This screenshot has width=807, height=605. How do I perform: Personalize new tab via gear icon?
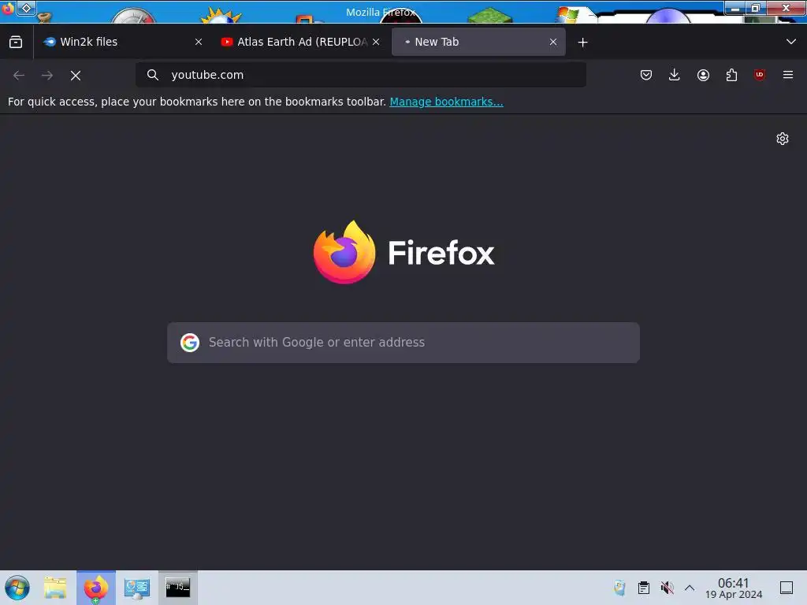[783, 139]
